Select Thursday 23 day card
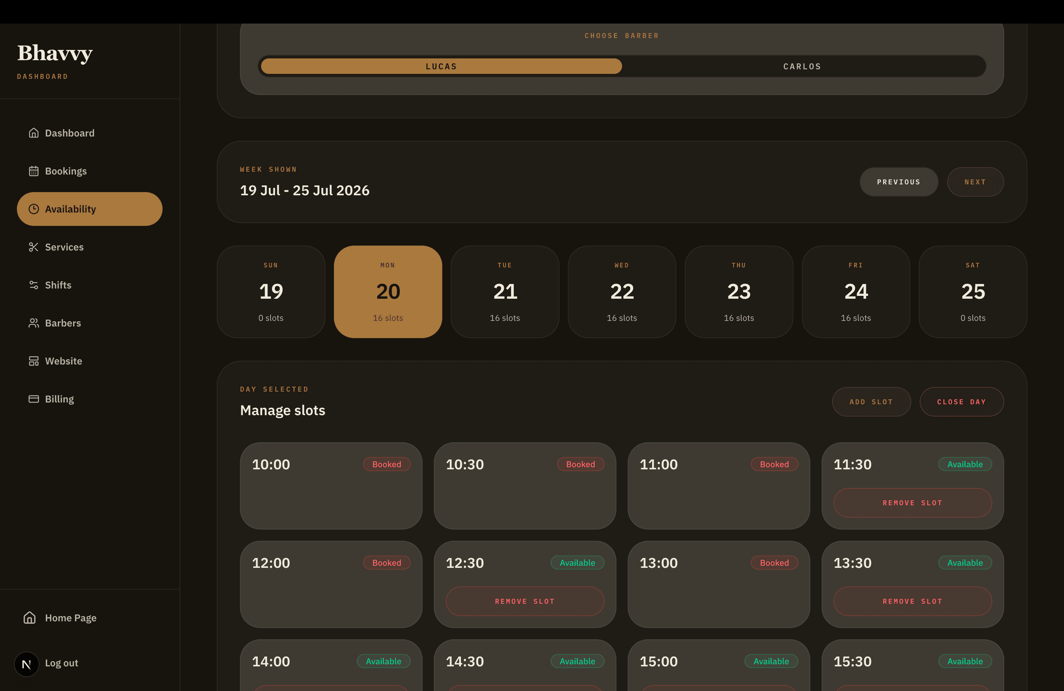 point(739,292)
